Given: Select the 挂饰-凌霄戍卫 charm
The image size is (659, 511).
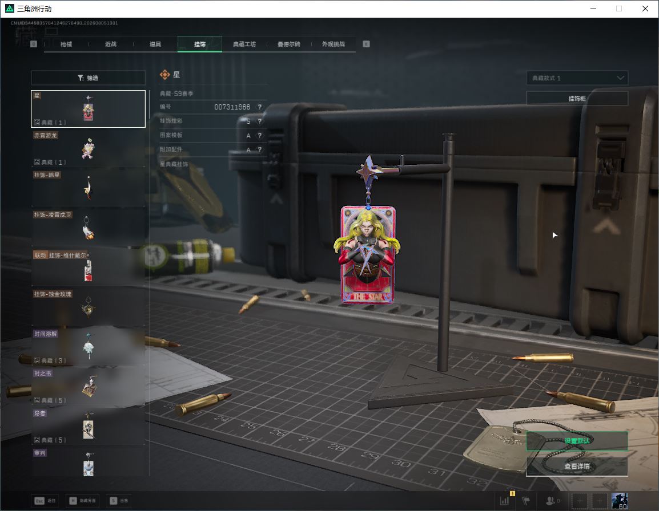Looking at the screenshot, I should (89, 228).
